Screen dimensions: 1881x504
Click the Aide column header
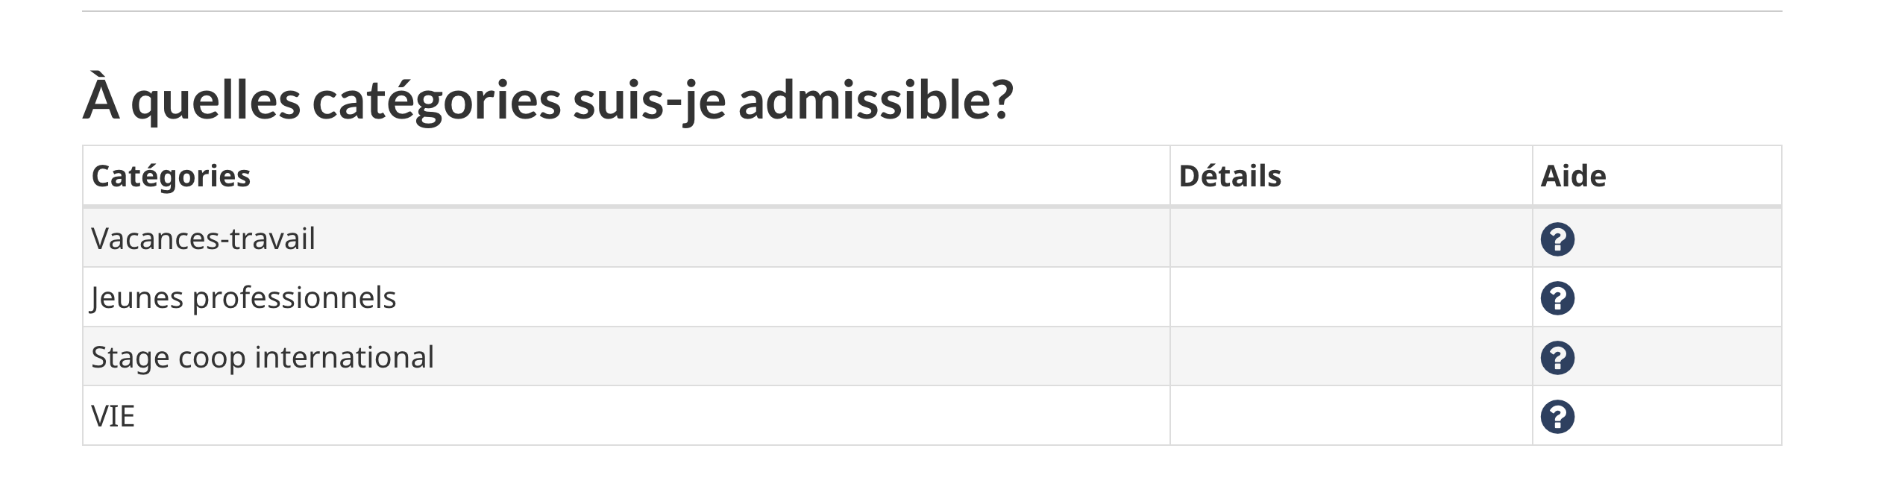(x=1573, y=176)
